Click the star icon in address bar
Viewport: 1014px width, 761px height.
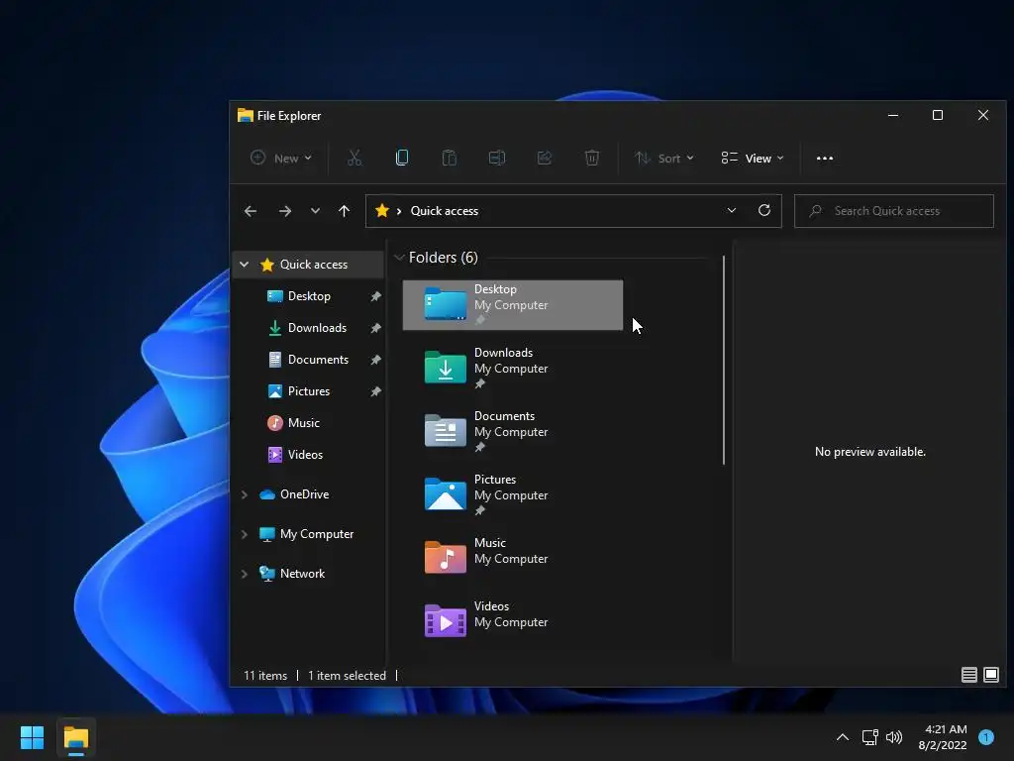point(382,210)
